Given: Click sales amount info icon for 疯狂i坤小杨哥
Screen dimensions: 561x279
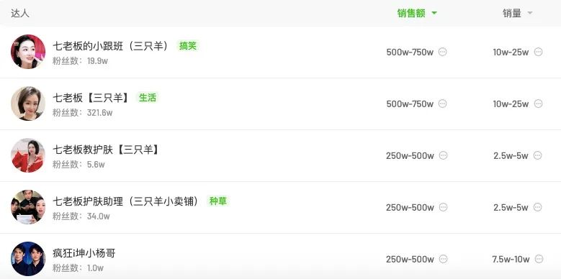Looking at the screenshot, I should (444, 259).
